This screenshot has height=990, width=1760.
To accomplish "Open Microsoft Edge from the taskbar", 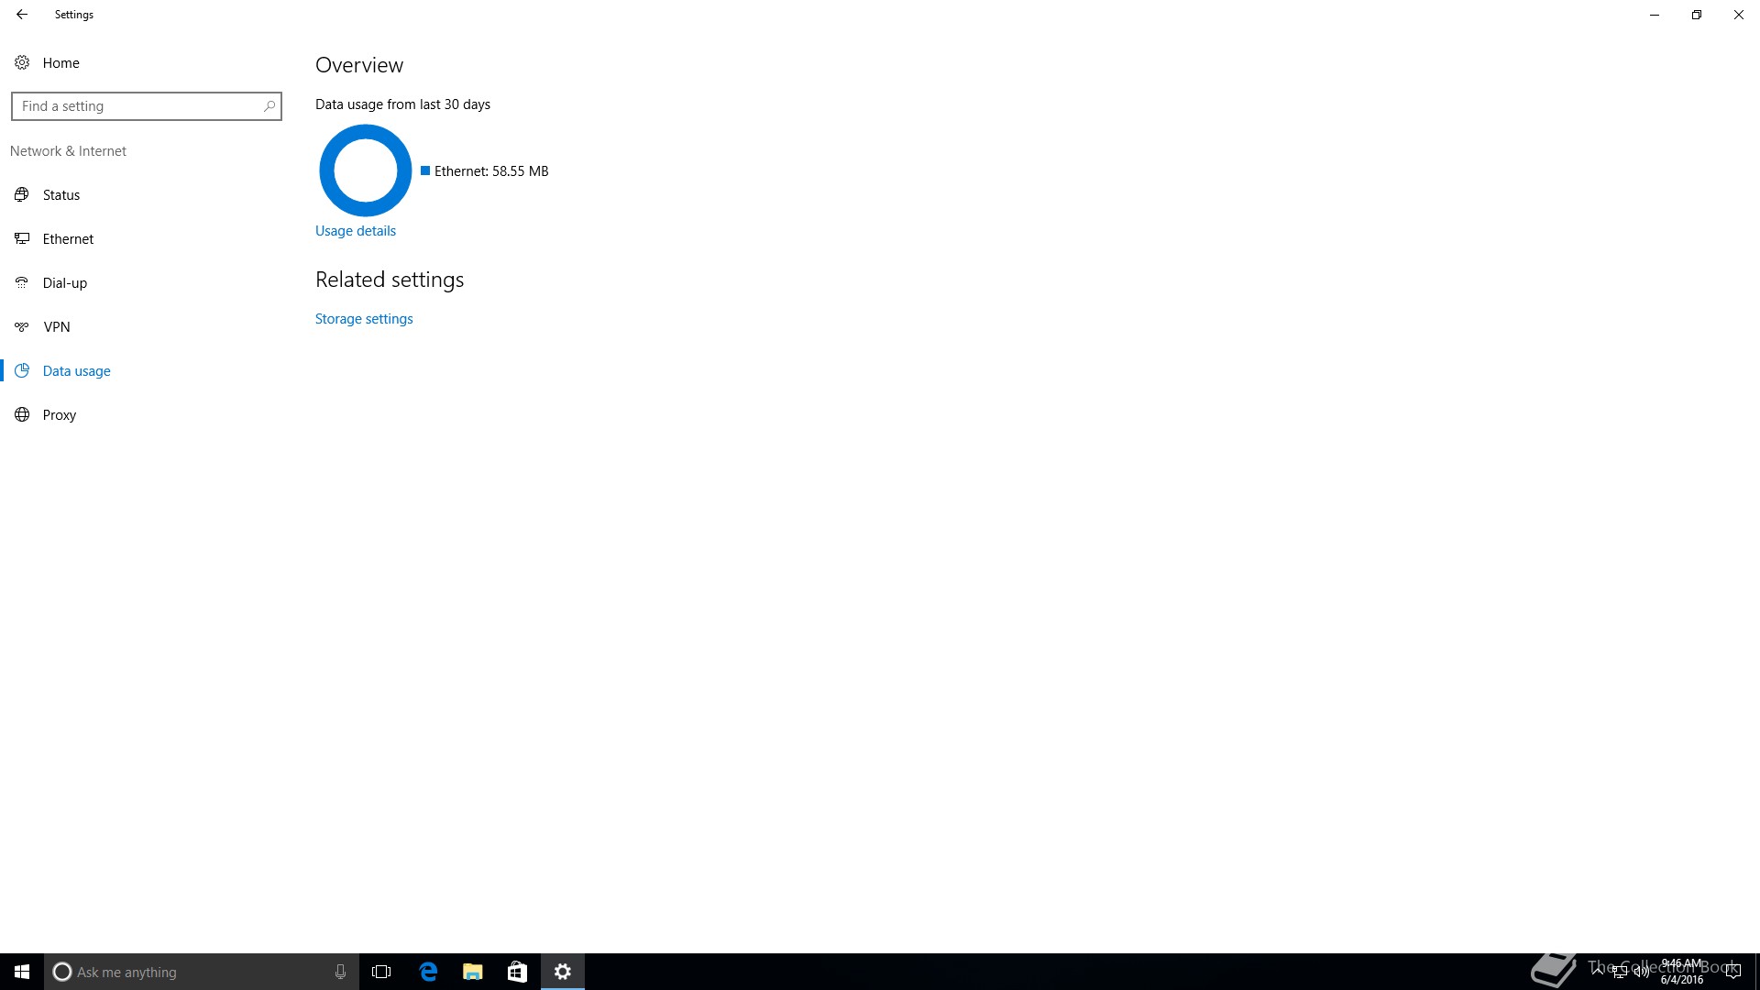I will click(x=428, y=972).
